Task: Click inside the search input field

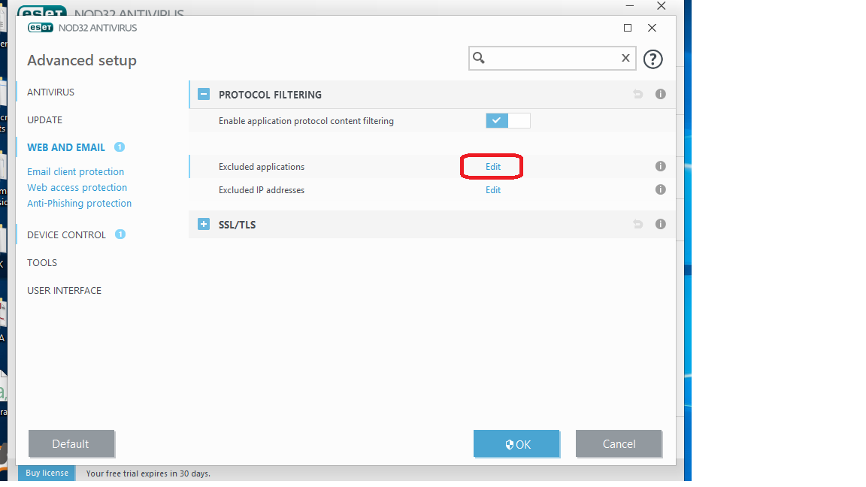Action: pos(553,58)
